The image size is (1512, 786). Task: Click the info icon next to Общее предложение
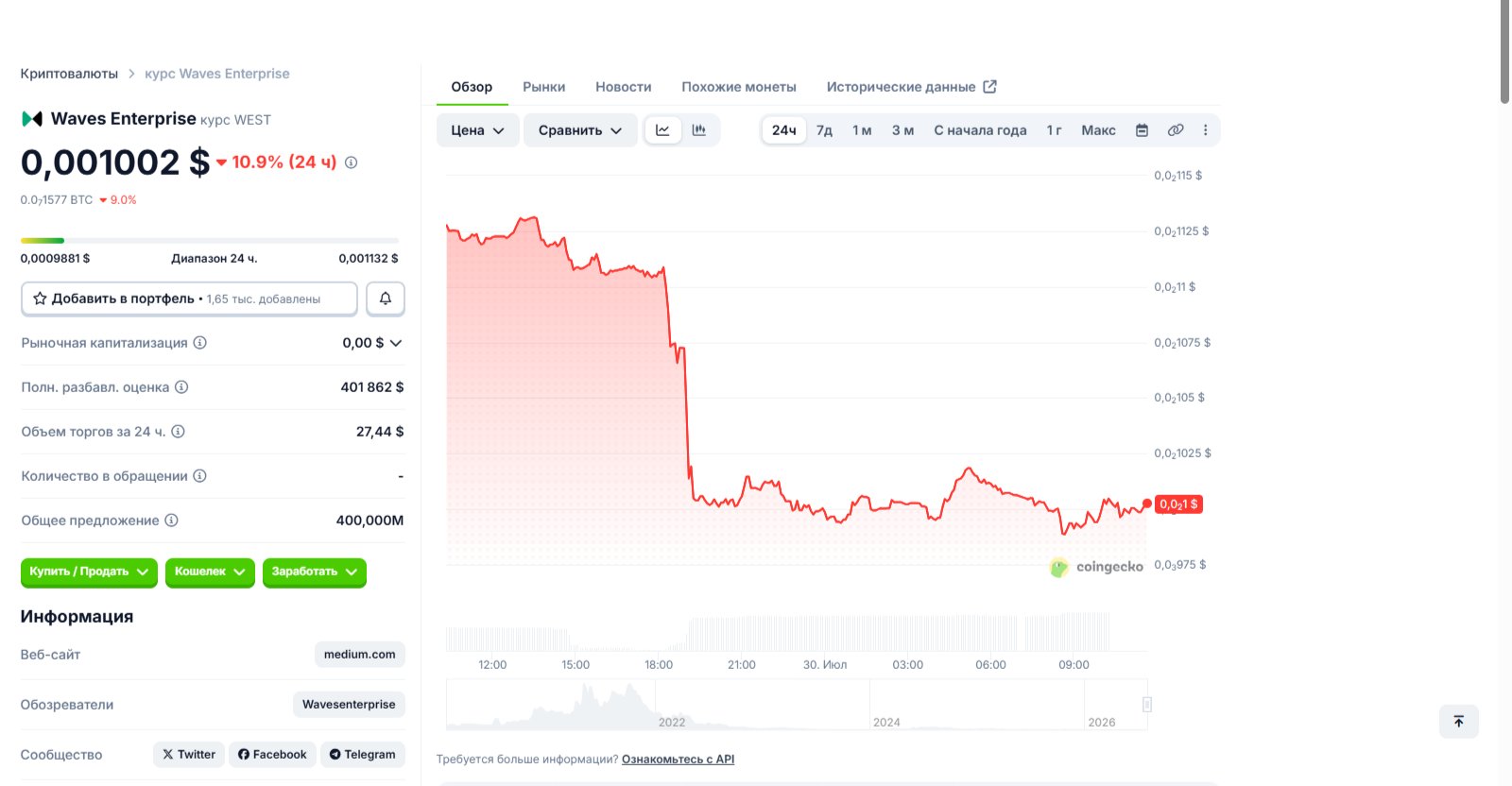pyautogui.click(x=171, y=521)
